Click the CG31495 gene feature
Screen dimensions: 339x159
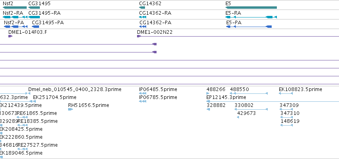tap(34, 8)
